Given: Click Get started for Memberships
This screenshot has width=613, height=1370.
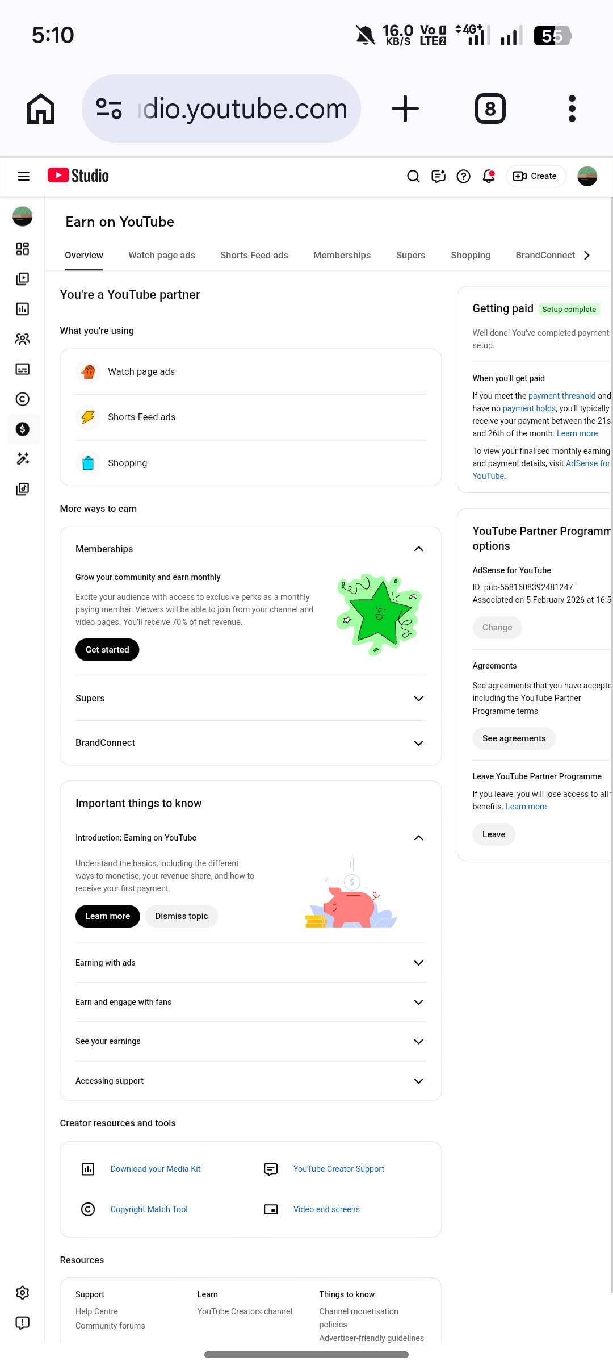Looking at the screenshot, I should point(107,650).
